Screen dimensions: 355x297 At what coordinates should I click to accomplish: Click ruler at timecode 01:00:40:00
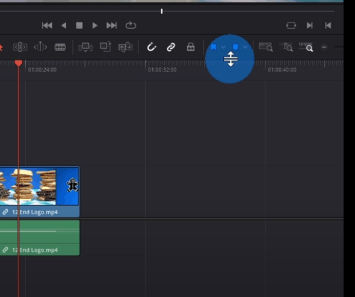282,70
